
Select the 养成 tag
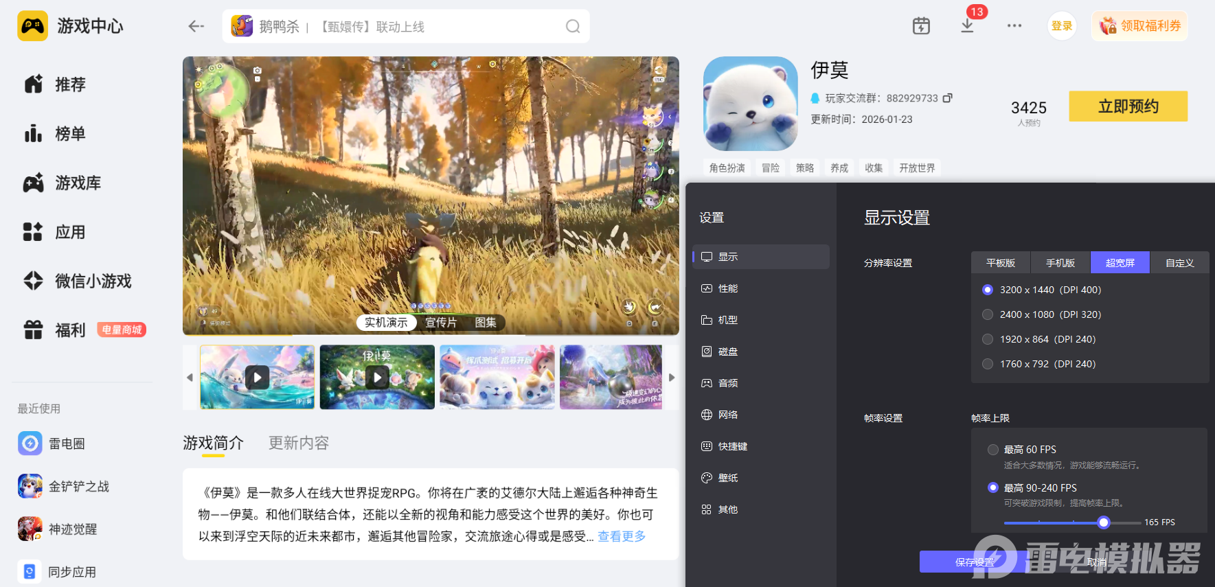(839, 168)
